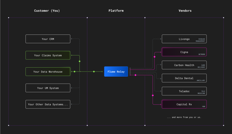Click the Platform column heading
Image resolution: width=232 pixels, height=134 pixels.
coord(116,11)
